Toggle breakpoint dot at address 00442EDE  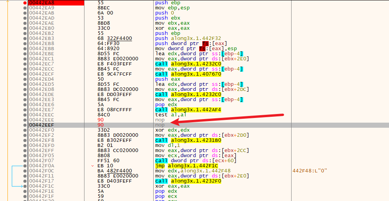[x=25, y=94]
